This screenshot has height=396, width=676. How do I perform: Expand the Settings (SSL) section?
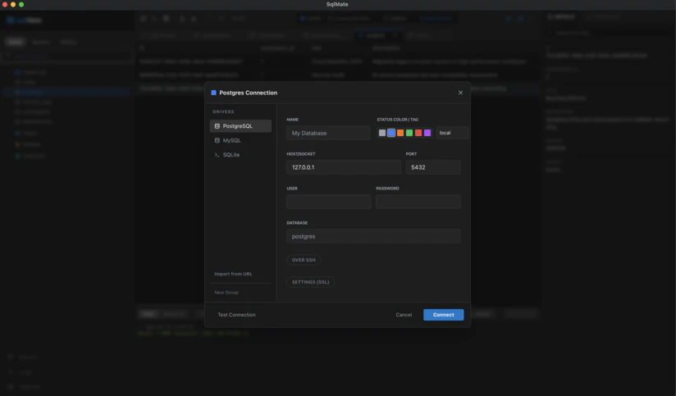pos(310,282)
